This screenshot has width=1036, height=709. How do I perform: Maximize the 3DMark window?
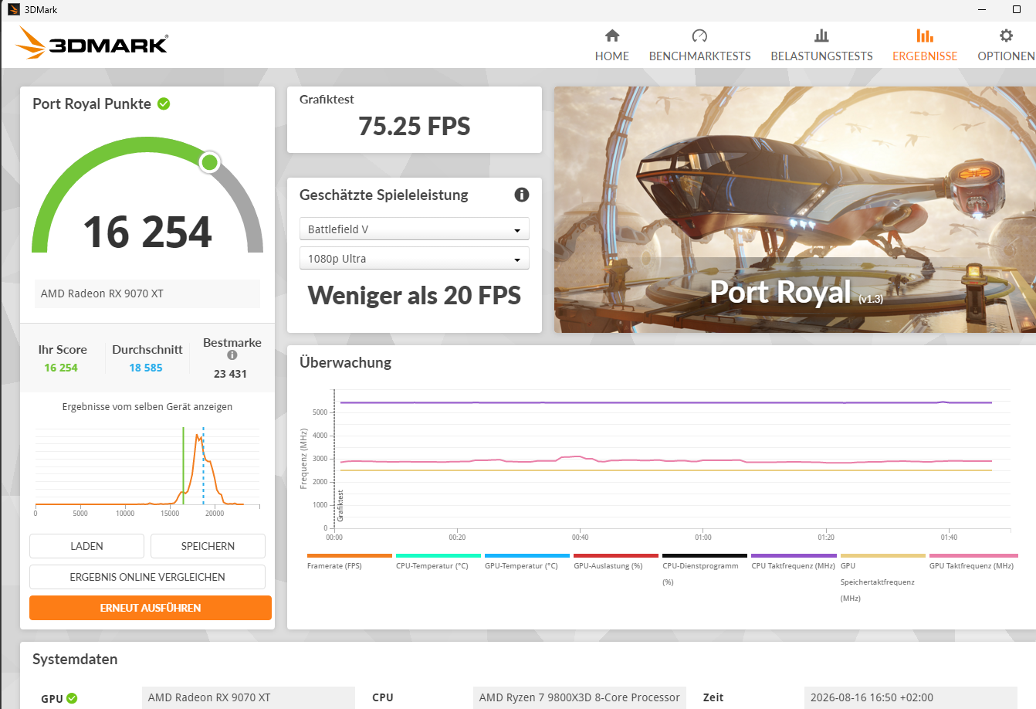1017,9
